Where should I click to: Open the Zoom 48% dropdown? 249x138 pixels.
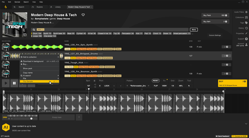(181, 86)
